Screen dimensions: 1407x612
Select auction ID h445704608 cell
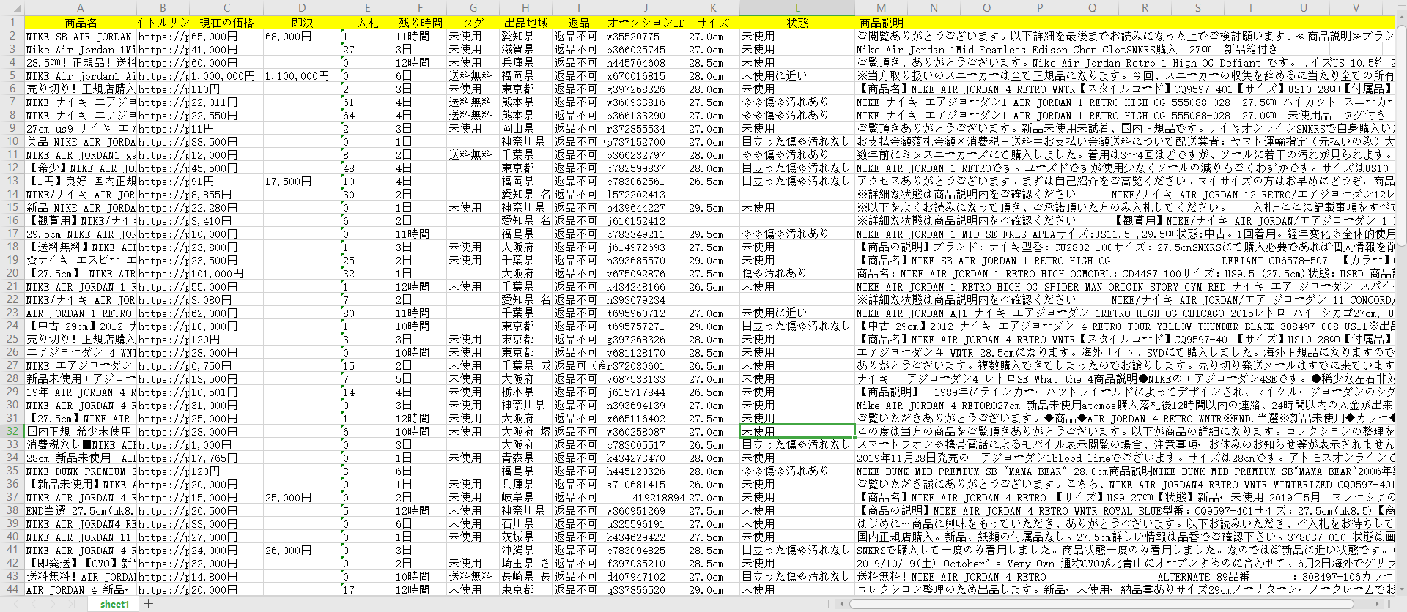click(x=646, y=62)
